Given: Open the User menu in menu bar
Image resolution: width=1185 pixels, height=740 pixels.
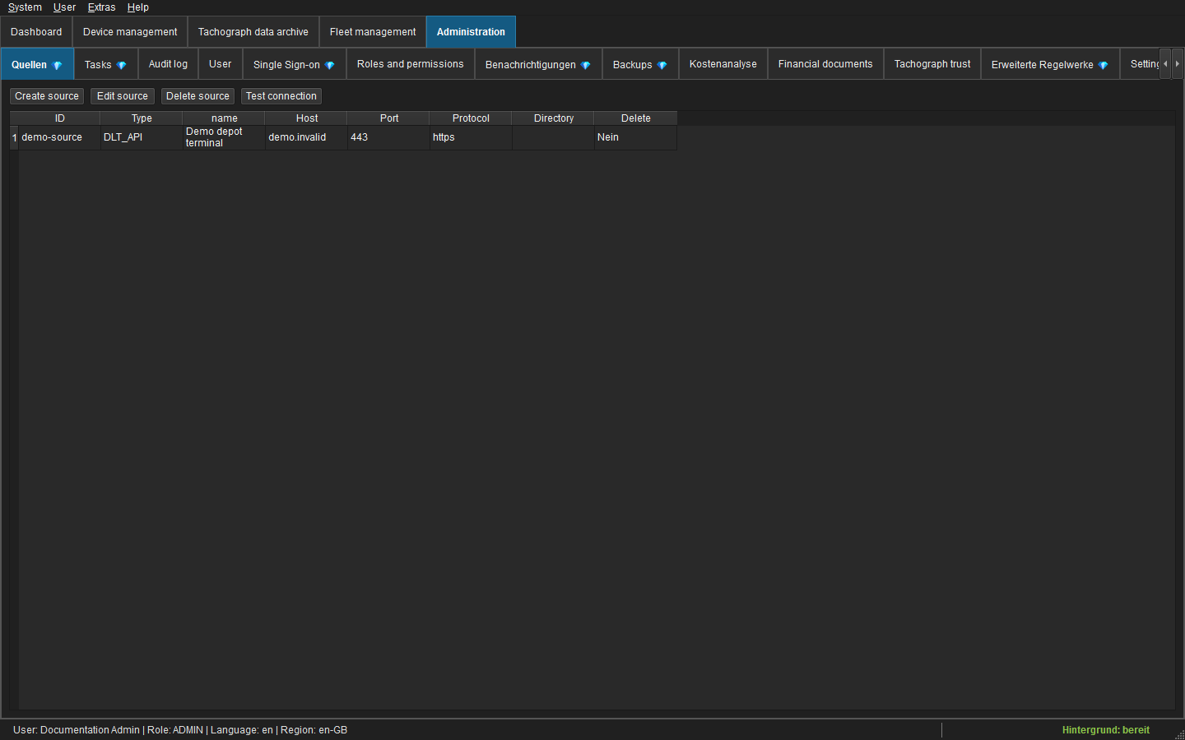Looking at the screenshot, I should click(64, 7).
